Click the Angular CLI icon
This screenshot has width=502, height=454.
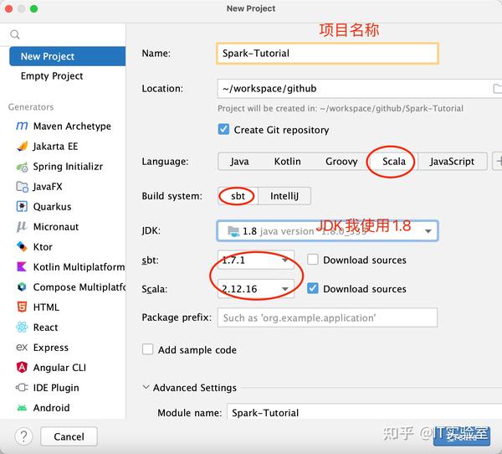[x=22, y=368]
